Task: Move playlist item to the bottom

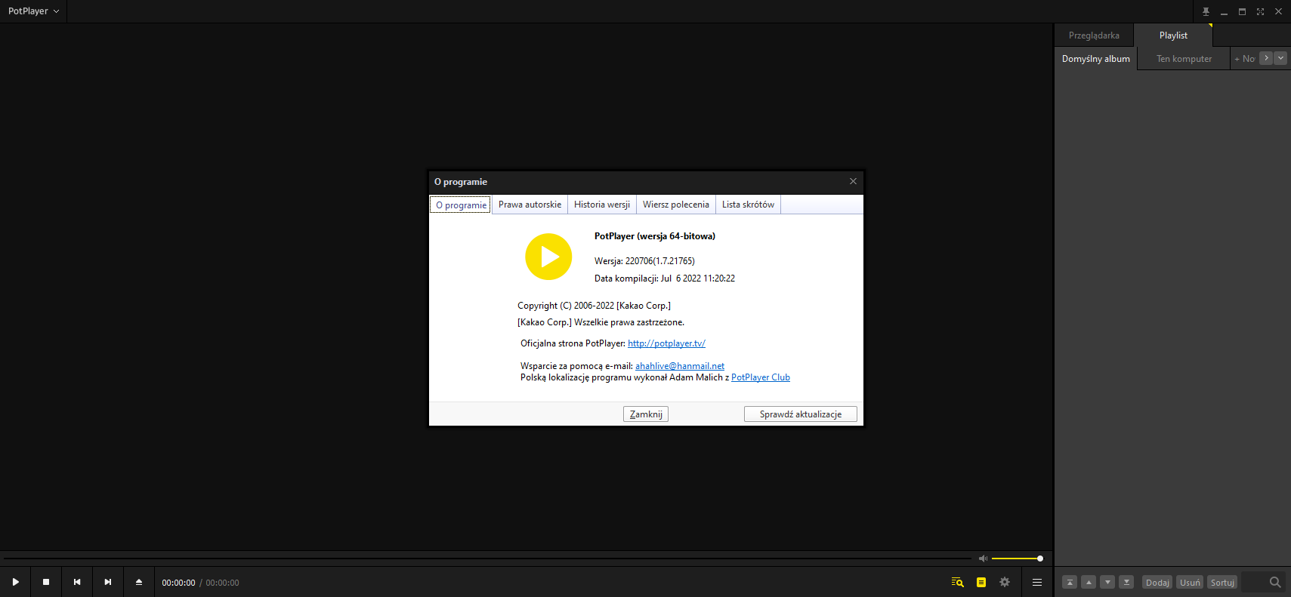Action: (1126, 582)
